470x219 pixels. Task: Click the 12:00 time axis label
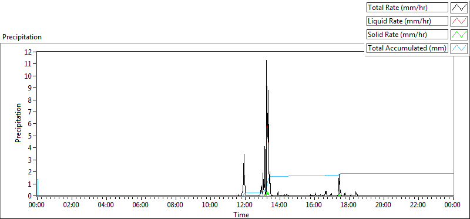point(244,205)
